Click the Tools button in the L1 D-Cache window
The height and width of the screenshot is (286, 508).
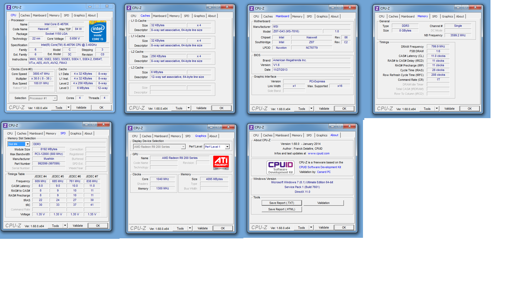click(x=179, y=108)
